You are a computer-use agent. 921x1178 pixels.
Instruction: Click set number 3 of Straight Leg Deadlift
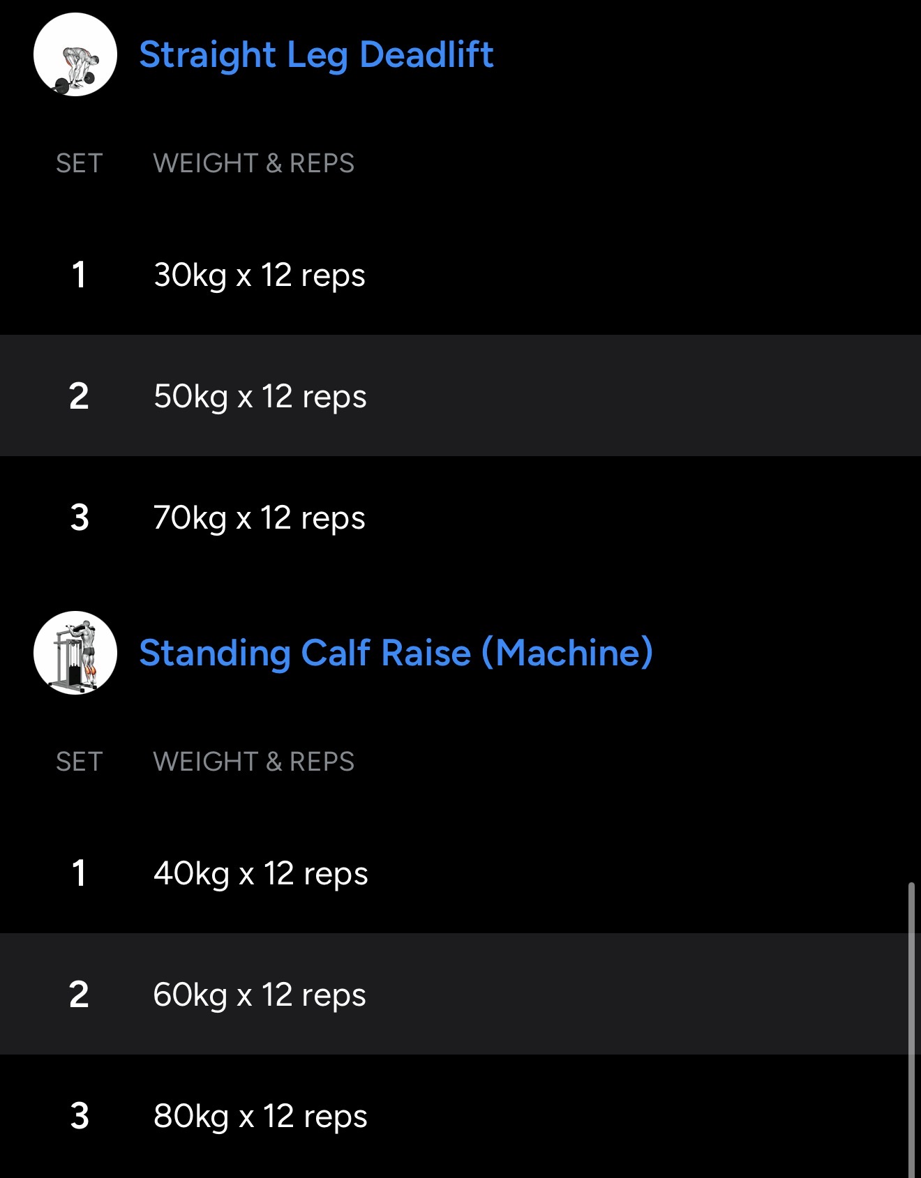pos(80,518)
